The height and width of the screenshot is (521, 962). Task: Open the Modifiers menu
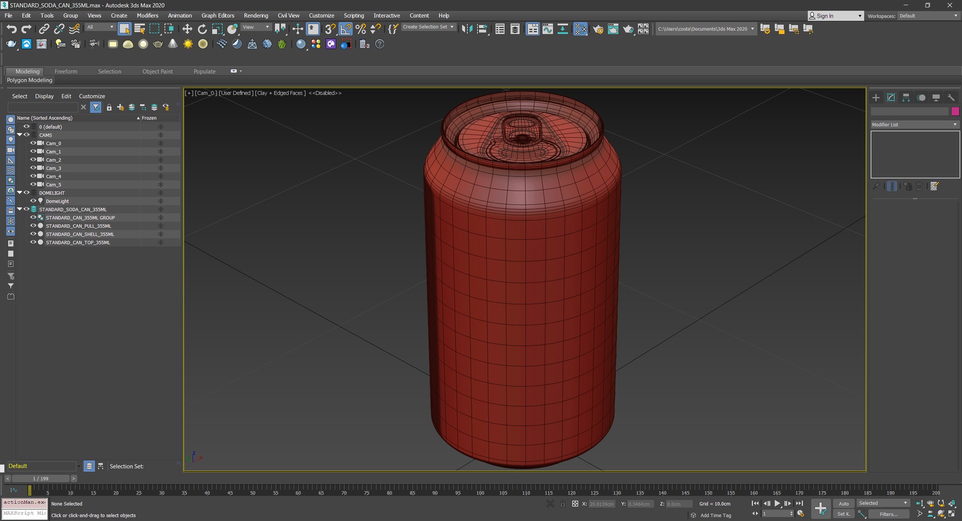(147, 16)
